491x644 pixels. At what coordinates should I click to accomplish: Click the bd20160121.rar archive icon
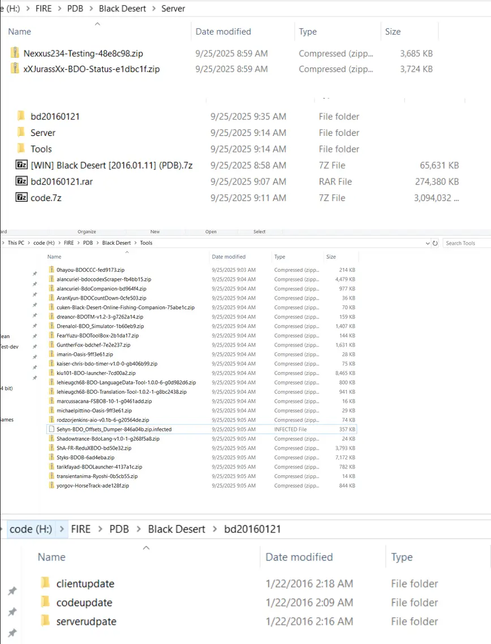click(x=21, y=181)
